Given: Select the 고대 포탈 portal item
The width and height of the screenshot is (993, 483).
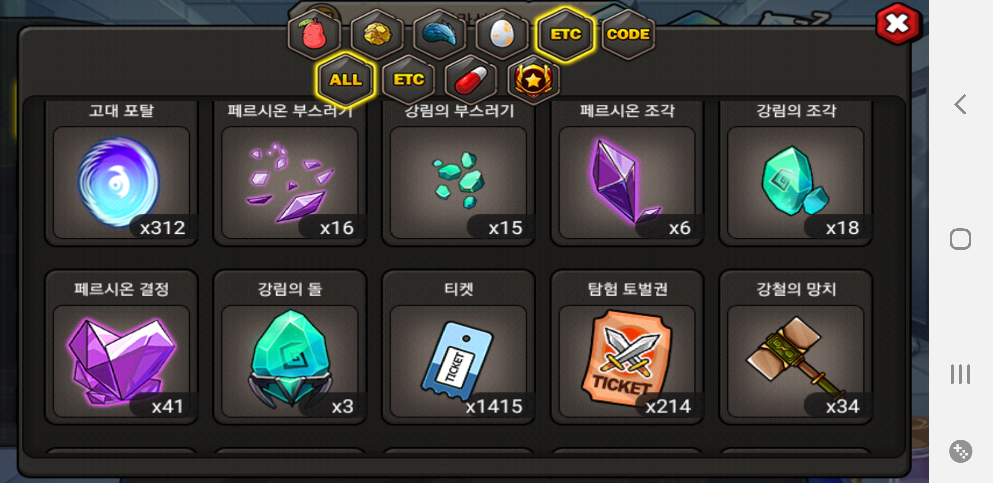Looking at the screenshot, I should [121, 173].
